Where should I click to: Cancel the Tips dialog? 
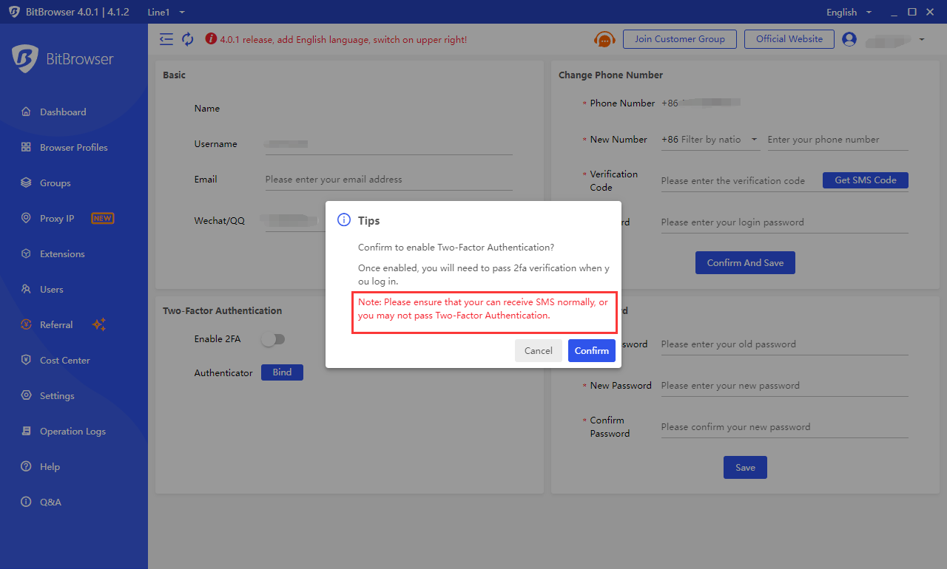(539, 351)
